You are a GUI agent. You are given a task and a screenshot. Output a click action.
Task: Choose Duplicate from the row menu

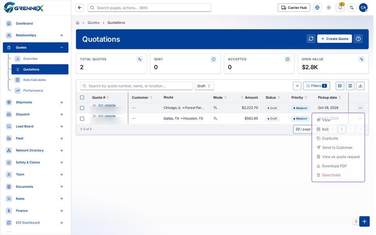338,138
